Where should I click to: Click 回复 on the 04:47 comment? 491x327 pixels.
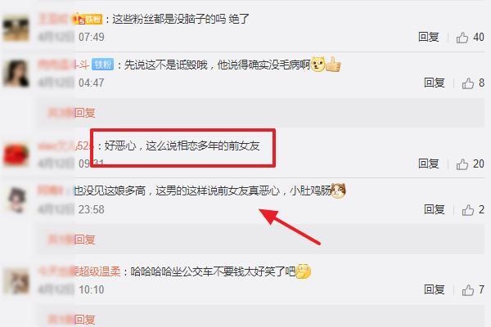click(x=435, y=83)
